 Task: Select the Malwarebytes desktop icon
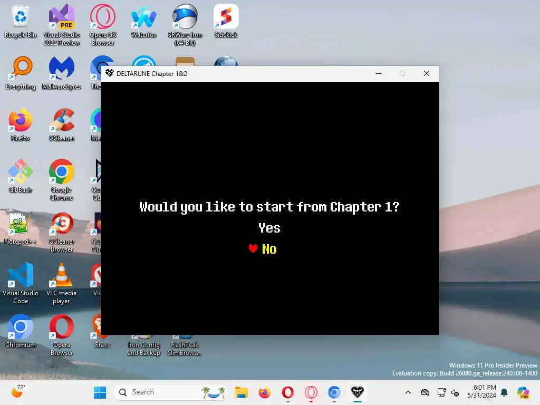(x=61, y=73)
